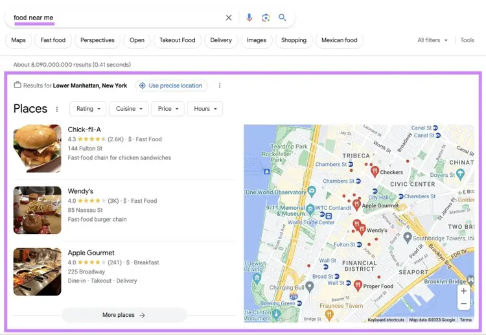Viewport: 486px width, 335px height.
Task: Select the Perspectives filter chip
Action: (x=97, y=40)
